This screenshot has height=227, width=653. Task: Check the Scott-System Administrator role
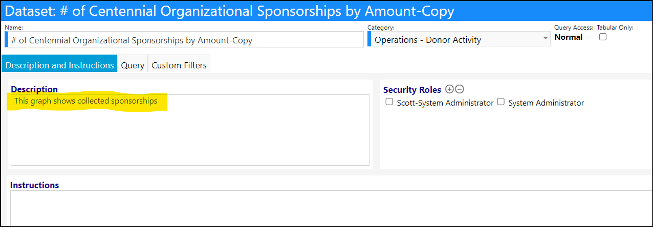(x=389, y=102)
